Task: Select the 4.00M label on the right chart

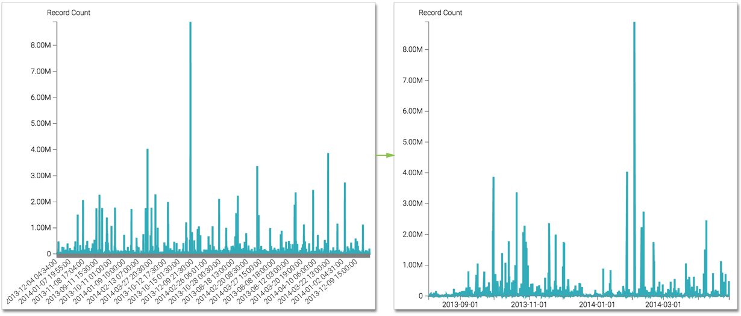Action: coord(414,173)
